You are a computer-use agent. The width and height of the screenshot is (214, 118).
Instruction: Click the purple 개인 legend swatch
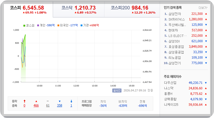click(38, 25)
